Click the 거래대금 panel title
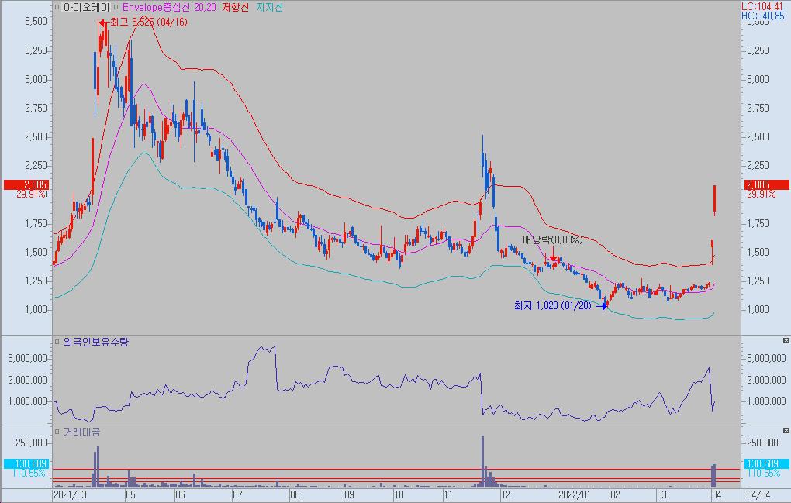791x503 pixels. 81,432
